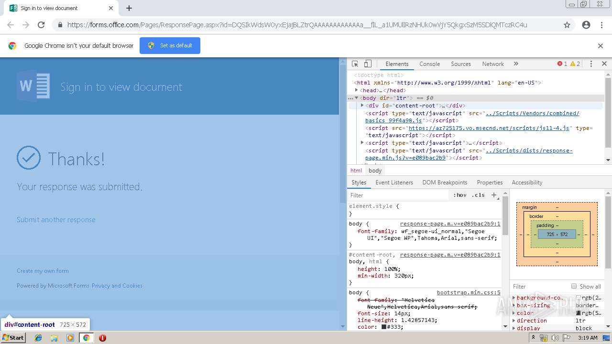
Task: Open the Create my own form link
Action: 43,271
